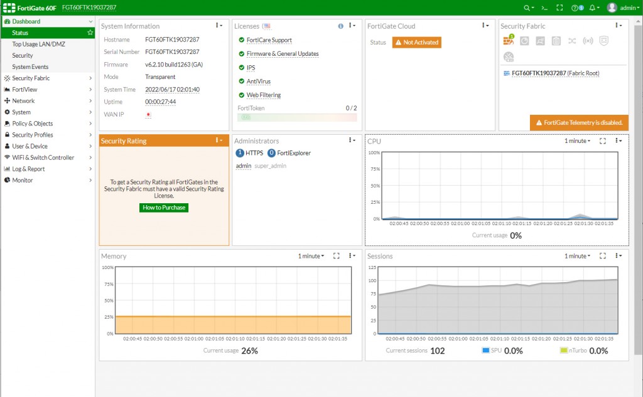643x397 pixels.
Task: Select Top Usage LAN/DMZ dashboard
Action: point(38,44)
